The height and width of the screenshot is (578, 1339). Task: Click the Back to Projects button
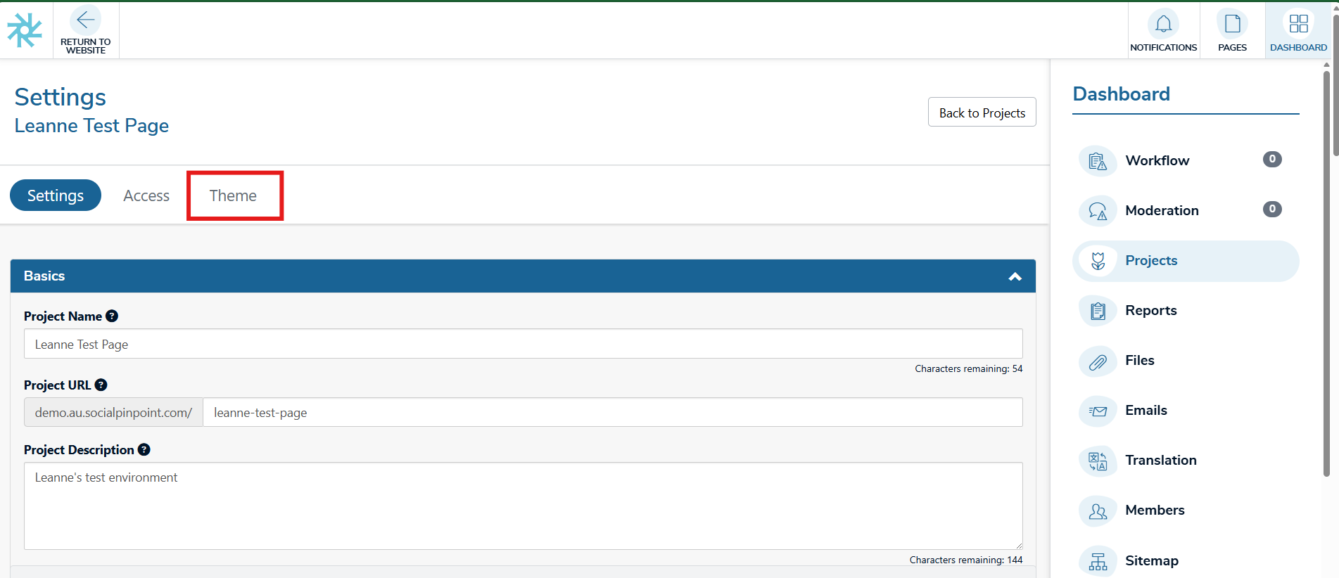tap(982, 113)
